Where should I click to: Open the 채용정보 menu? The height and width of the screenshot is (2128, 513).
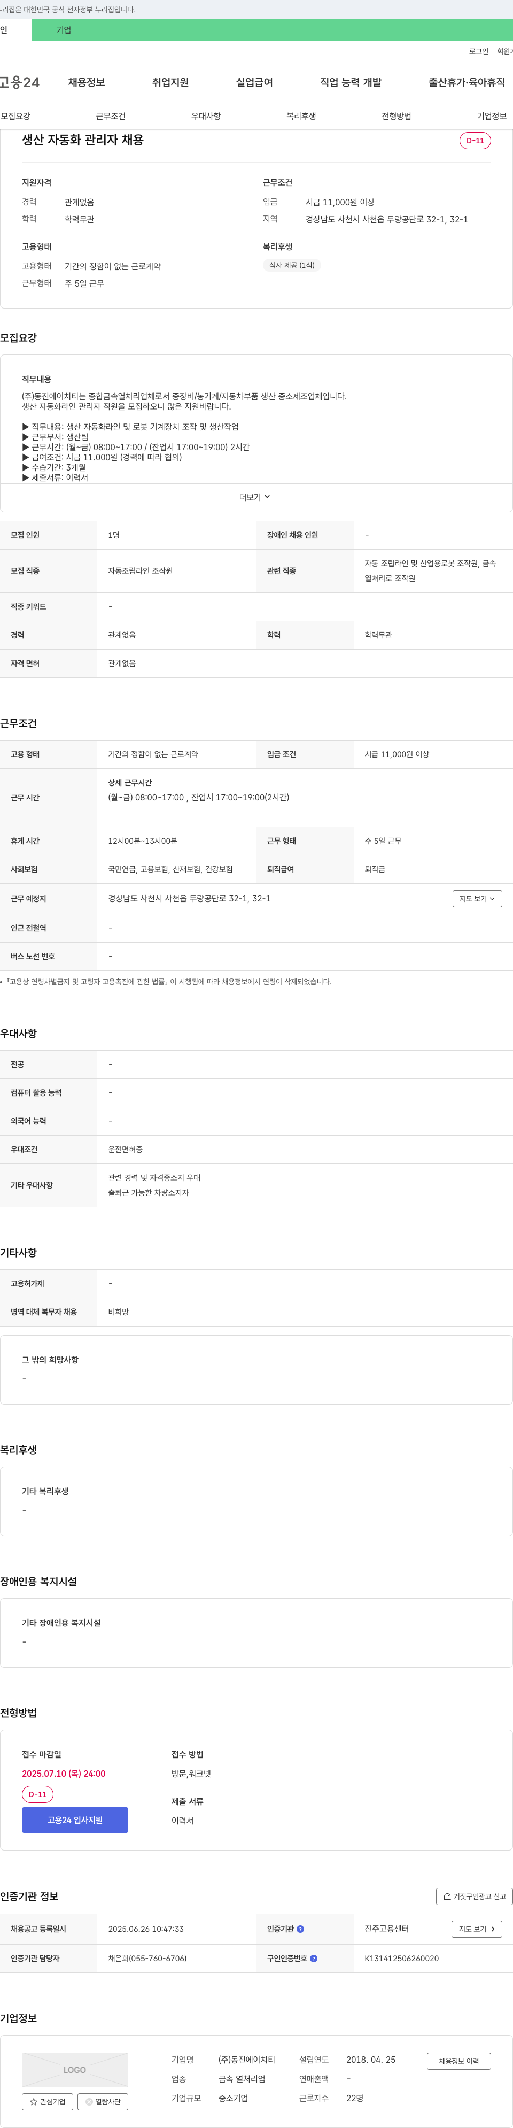coord(86,82)
